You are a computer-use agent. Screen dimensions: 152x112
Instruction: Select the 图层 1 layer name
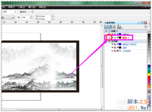click(x=126, y=38)
